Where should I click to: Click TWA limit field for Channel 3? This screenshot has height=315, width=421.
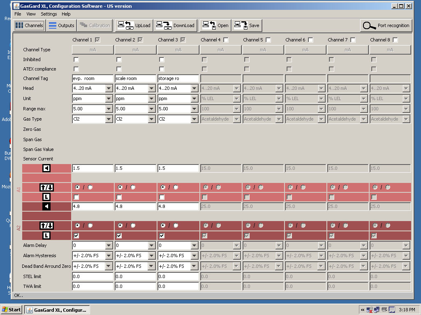pos(178,286)
